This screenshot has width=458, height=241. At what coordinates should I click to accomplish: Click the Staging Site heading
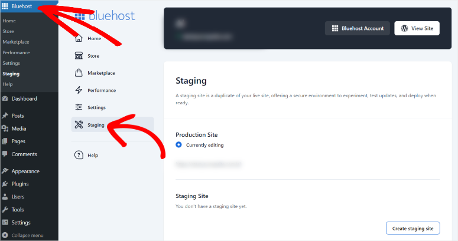pos(192,196)
